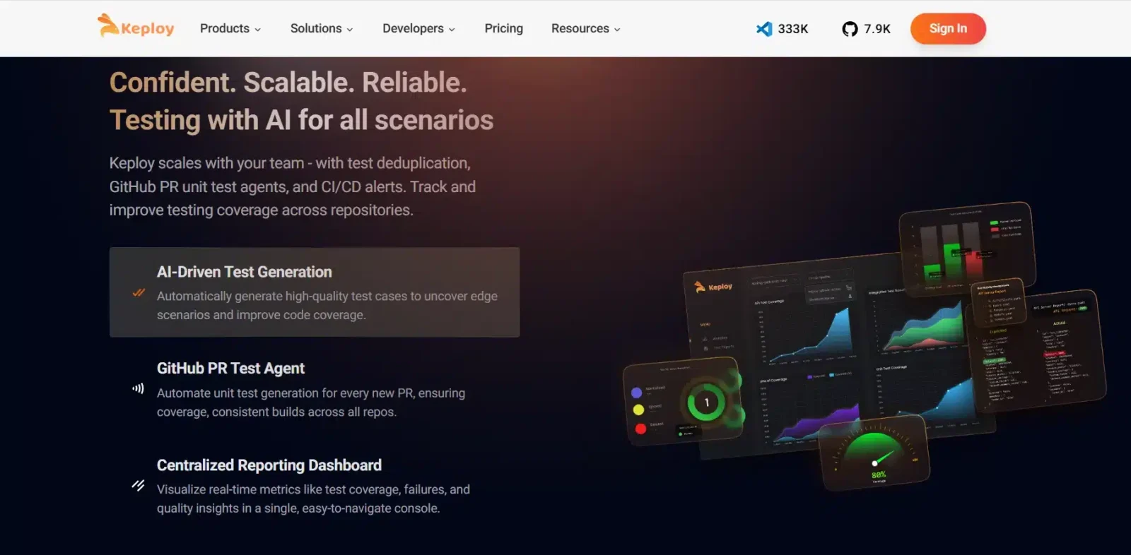Screen dimensions: 1131x555
Task: Click the Keploy logo in the header
Action: click(136, 26)
